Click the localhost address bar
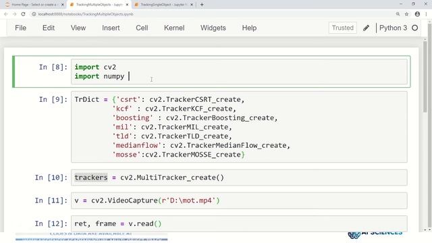Image resolution: width=432 pixels, height=243 pixels. click(86, 14)
